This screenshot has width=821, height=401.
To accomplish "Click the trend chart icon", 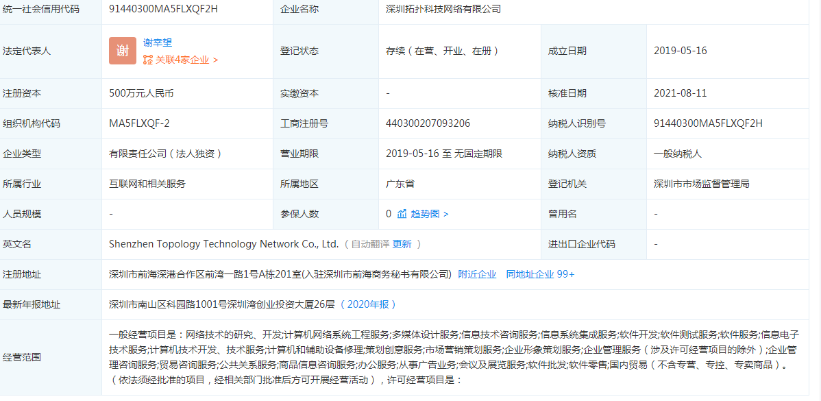I will point(402,214).
